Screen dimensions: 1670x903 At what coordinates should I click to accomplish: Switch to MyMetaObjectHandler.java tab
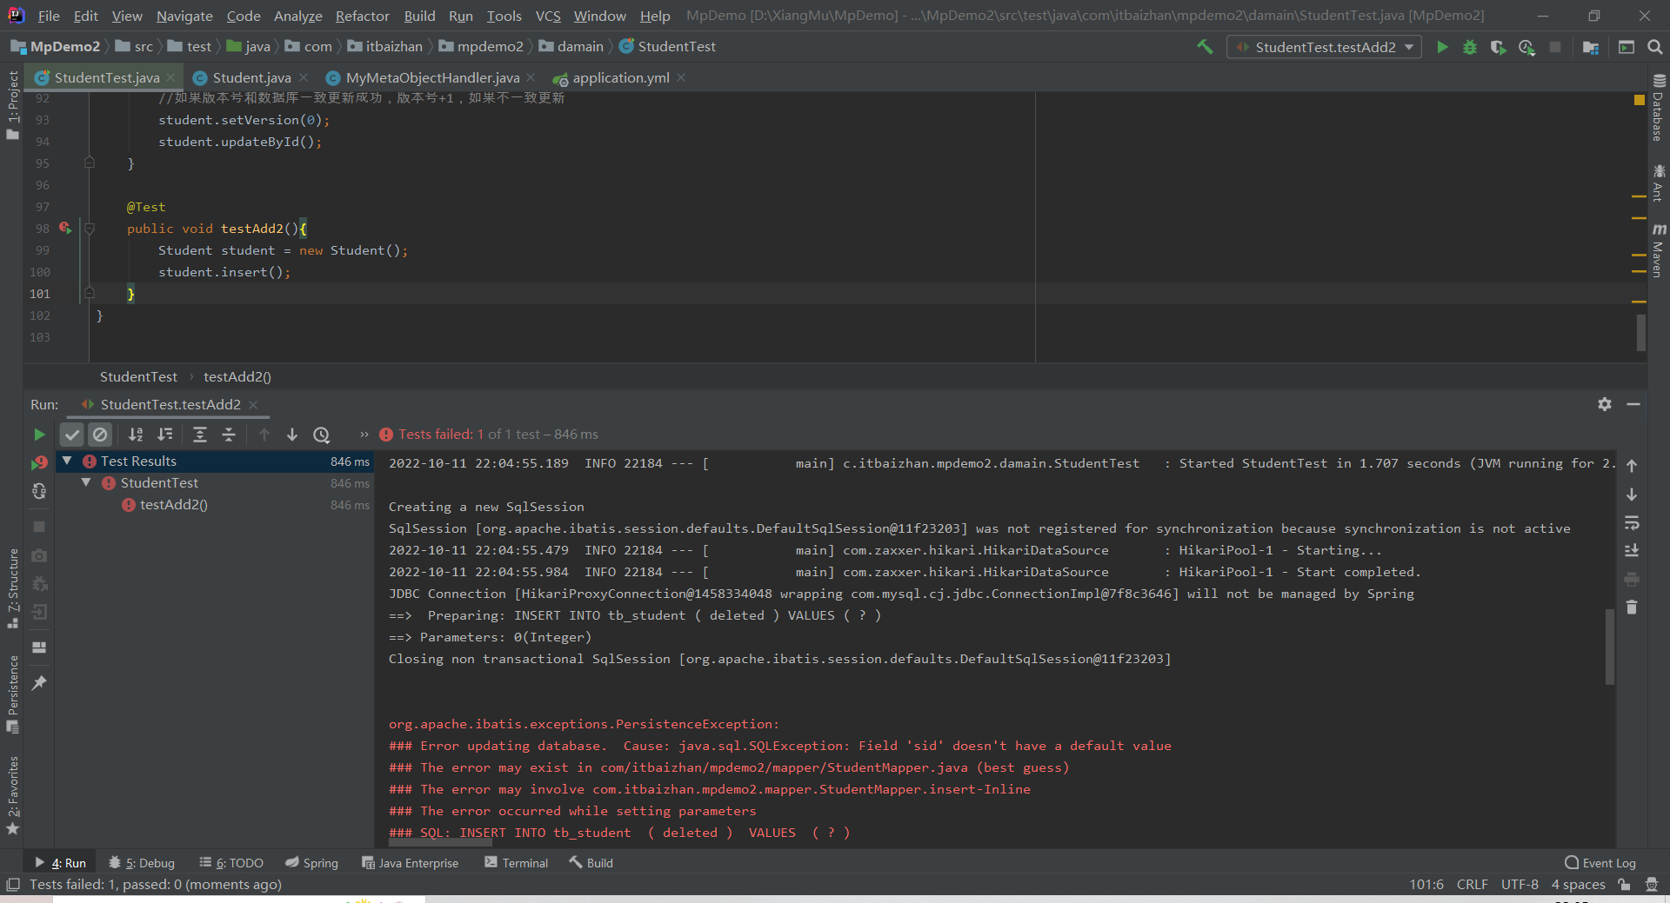pos(432,78)
